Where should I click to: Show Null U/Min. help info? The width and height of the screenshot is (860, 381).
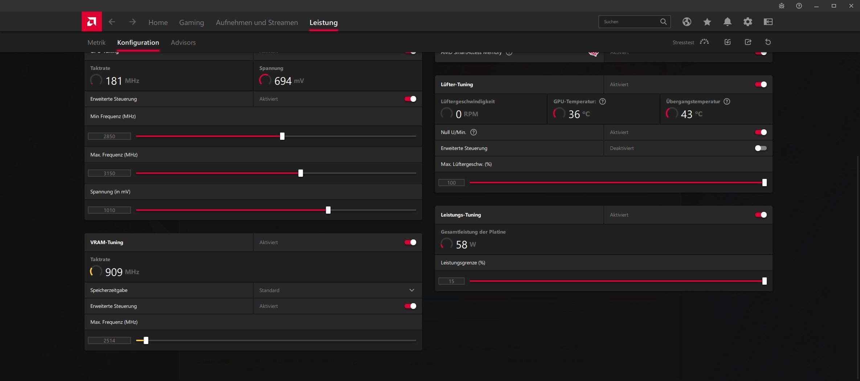474,132
